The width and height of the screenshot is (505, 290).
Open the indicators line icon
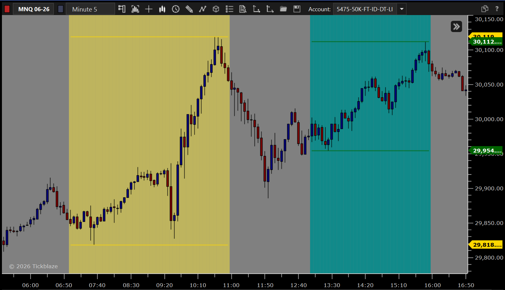(x=203, y=9)
